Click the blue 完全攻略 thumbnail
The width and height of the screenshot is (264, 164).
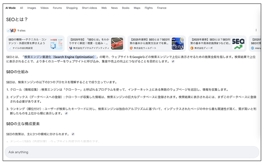pos(177,44)
